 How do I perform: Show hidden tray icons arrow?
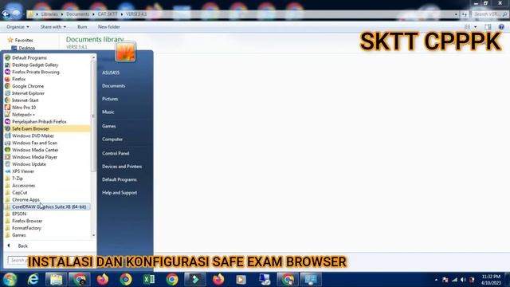pyautogui.click(x=436, y=280)
